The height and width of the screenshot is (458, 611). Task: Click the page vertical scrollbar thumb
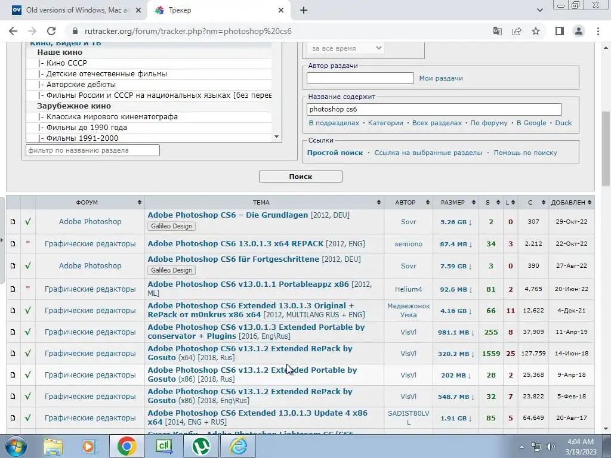pyautogui.click(x=606, y=148)
